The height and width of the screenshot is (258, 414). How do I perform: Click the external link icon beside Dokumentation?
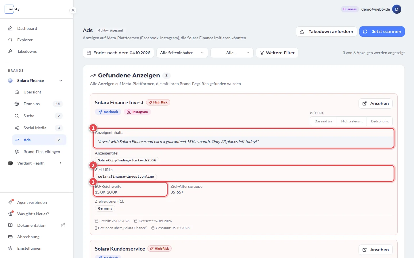[x=63, y=225]
